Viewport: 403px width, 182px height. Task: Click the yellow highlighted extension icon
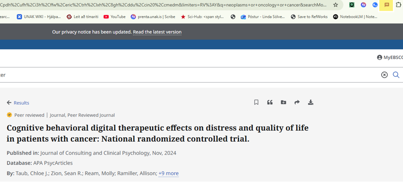coord(386,5)
